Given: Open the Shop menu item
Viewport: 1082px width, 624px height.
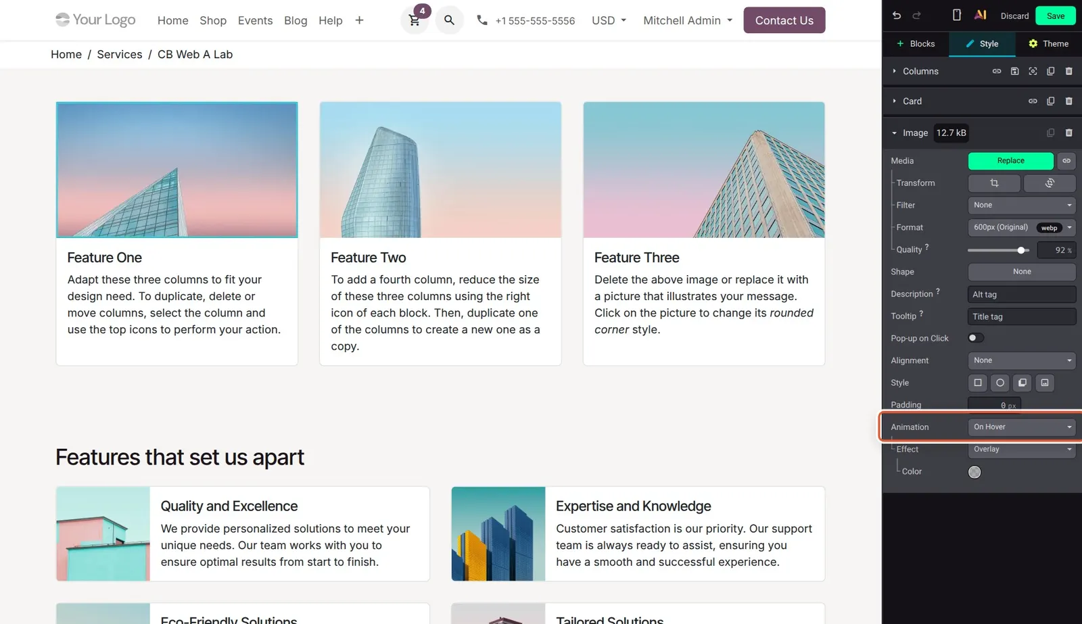Looking at the screenshot, I should pyautogui.click(x=213, y=20).
